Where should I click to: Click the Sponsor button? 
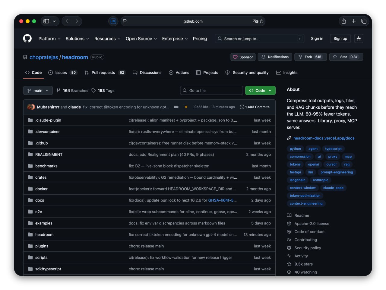(x=243, y=57)
